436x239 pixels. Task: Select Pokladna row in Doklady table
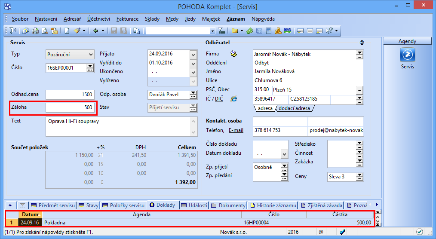(190, 223)
